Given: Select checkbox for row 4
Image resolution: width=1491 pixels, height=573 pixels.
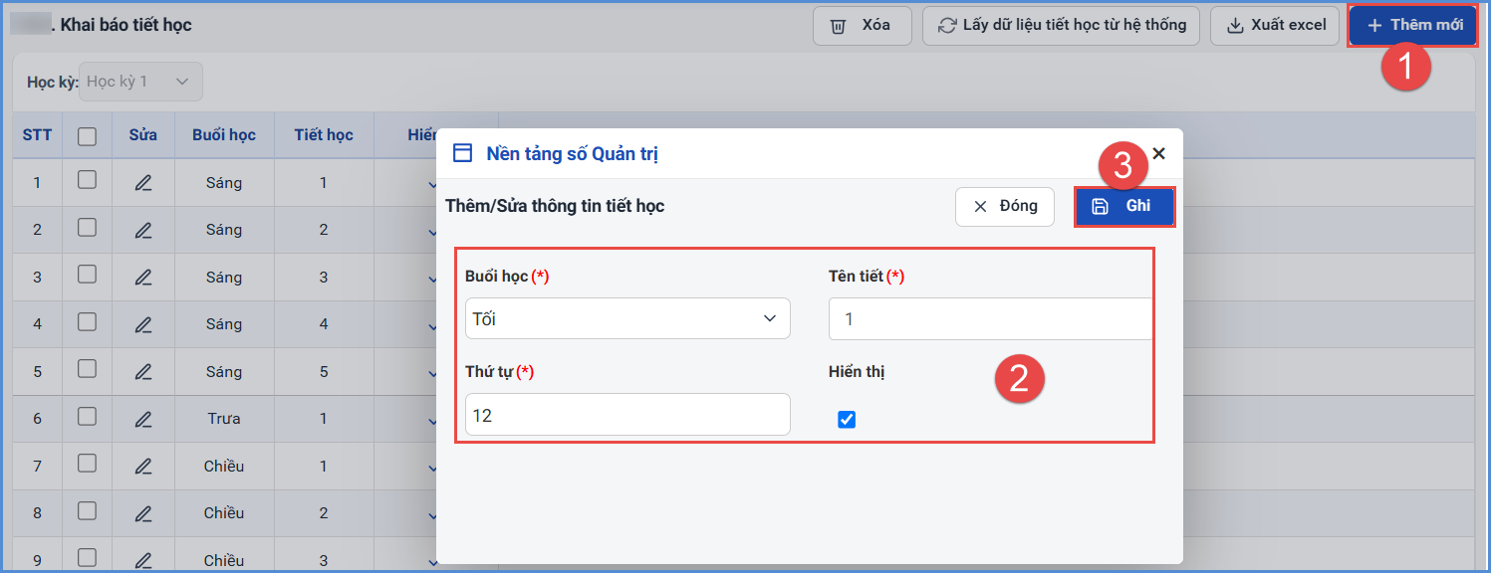Looking at the screenshot, I should pos(87,321).
